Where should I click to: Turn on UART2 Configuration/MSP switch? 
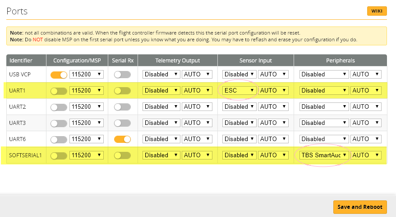pos(59,106)
